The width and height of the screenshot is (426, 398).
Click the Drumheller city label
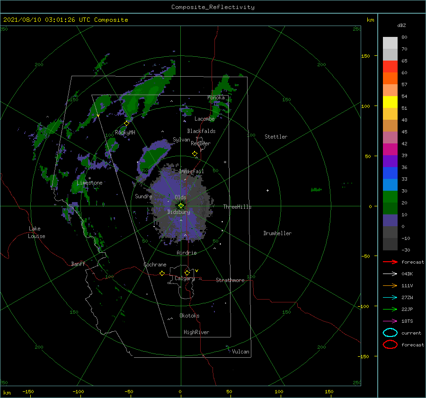pyautogui.click(x=277, y=233)
